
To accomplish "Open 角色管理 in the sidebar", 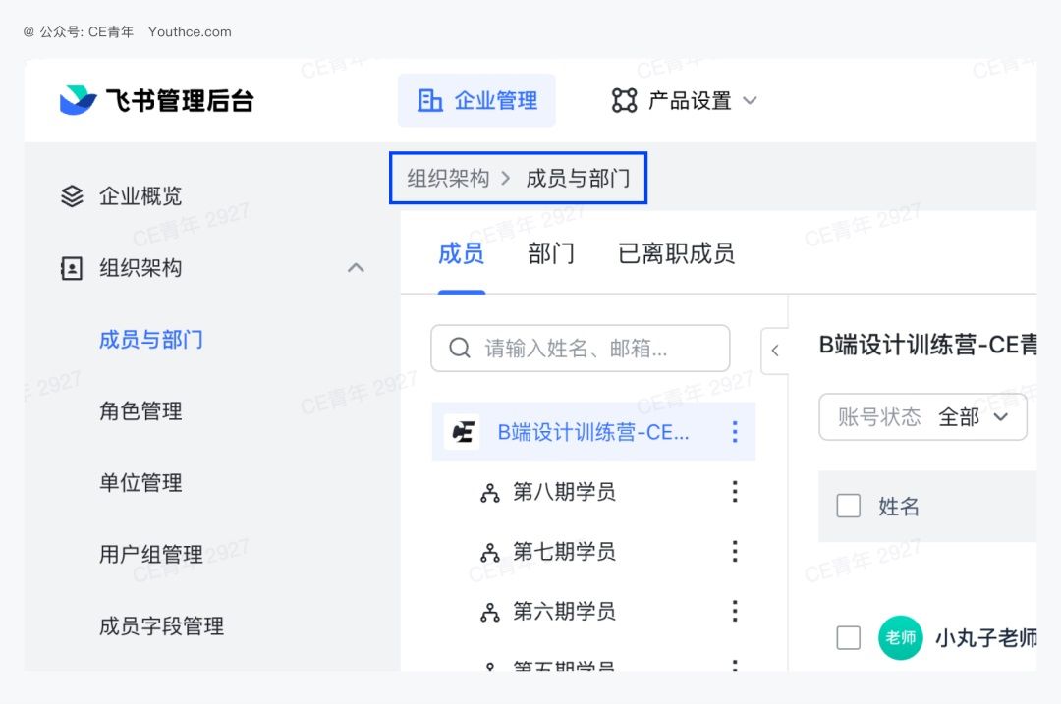I will 140,411.
